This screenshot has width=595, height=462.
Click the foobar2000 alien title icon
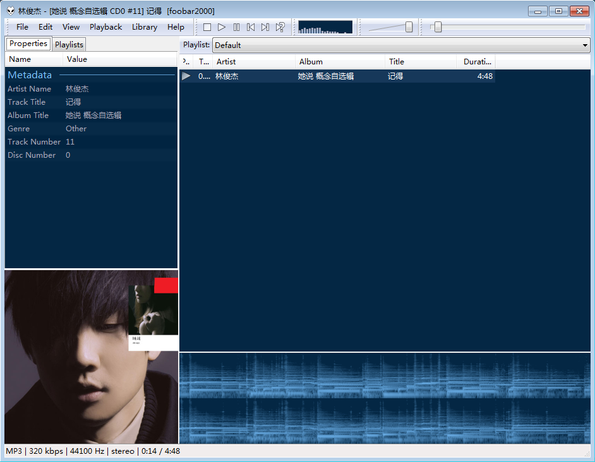tap(11, 11)
